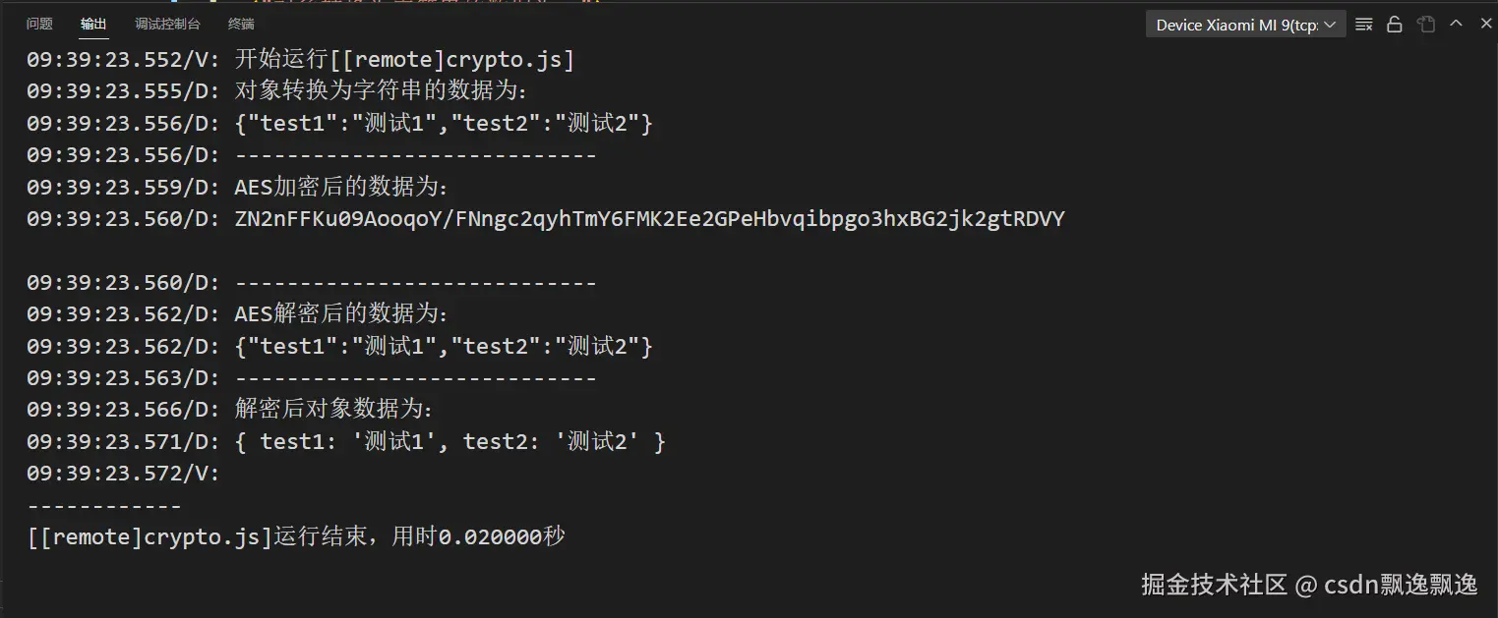Viewport: 1498px width, 618px height.
Task: Open the Device Xiaomi MI 9 dropdown
Action: pyautogui.click(x=1245, y=25)
